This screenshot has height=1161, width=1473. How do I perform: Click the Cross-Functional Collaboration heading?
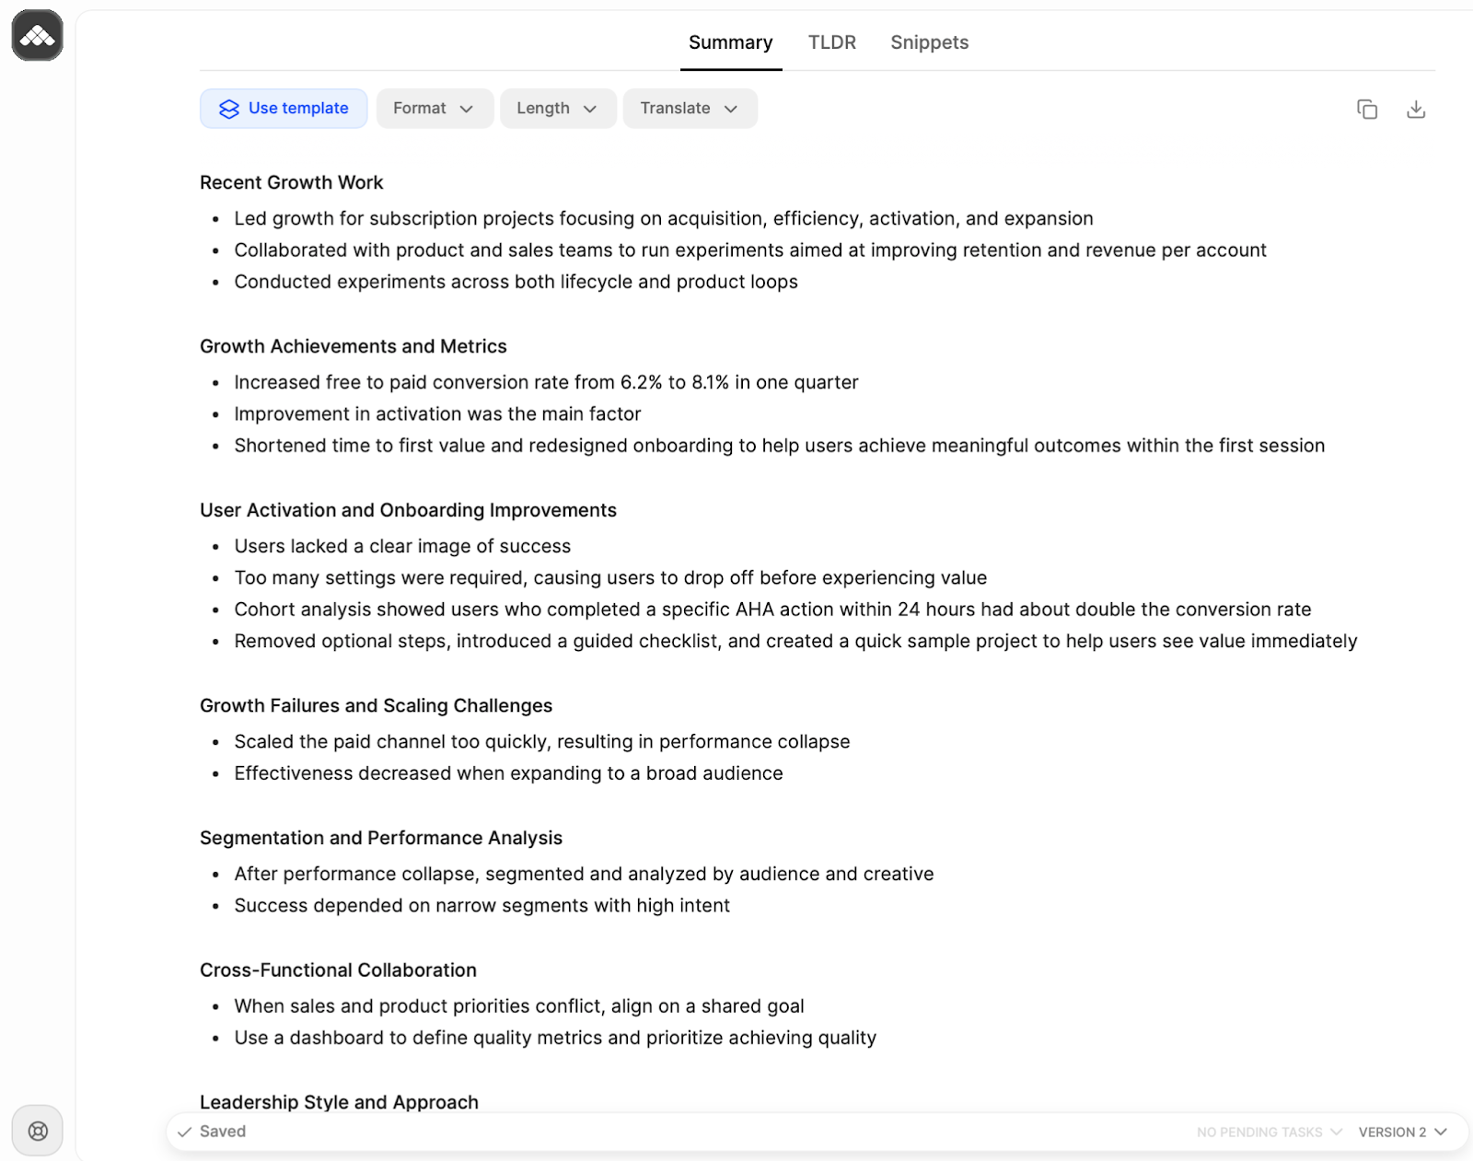point(338,969)
